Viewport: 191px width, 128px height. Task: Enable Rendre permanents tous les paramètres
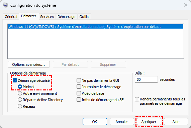coord(137,99)
